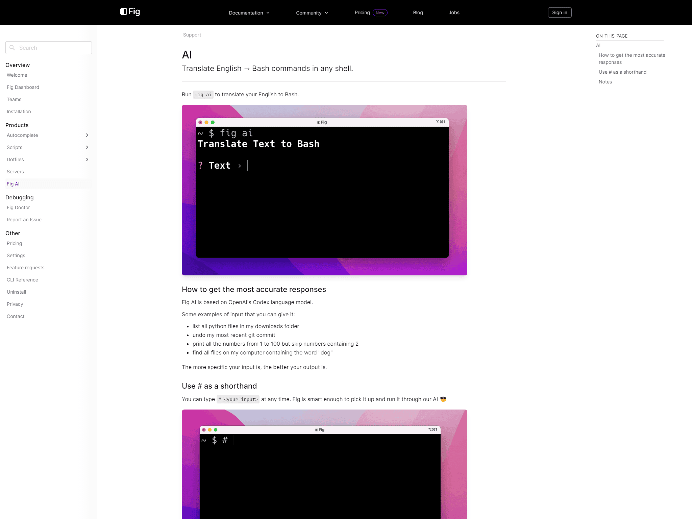Open the Jobs nav item

[454, 13]
